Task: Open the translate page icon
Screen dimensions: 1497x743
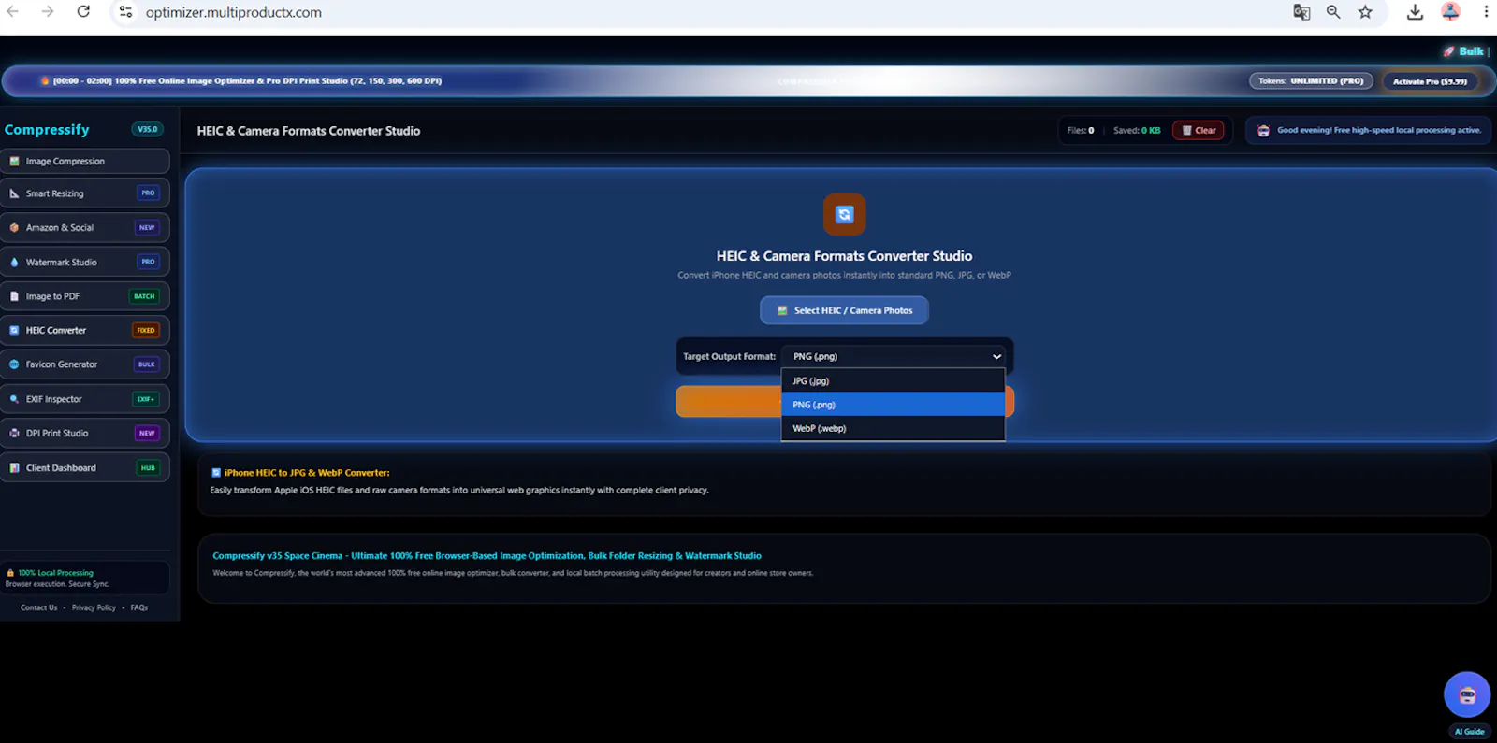Action: 1301,12
